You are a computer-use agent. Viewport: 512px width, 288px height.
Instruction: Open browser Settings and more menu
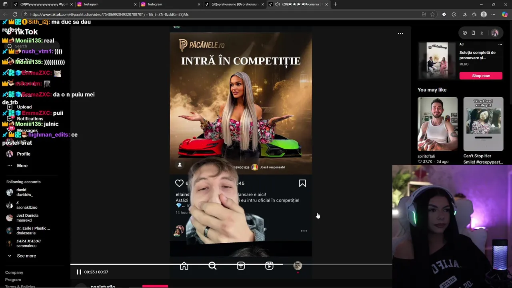(493, 14)
